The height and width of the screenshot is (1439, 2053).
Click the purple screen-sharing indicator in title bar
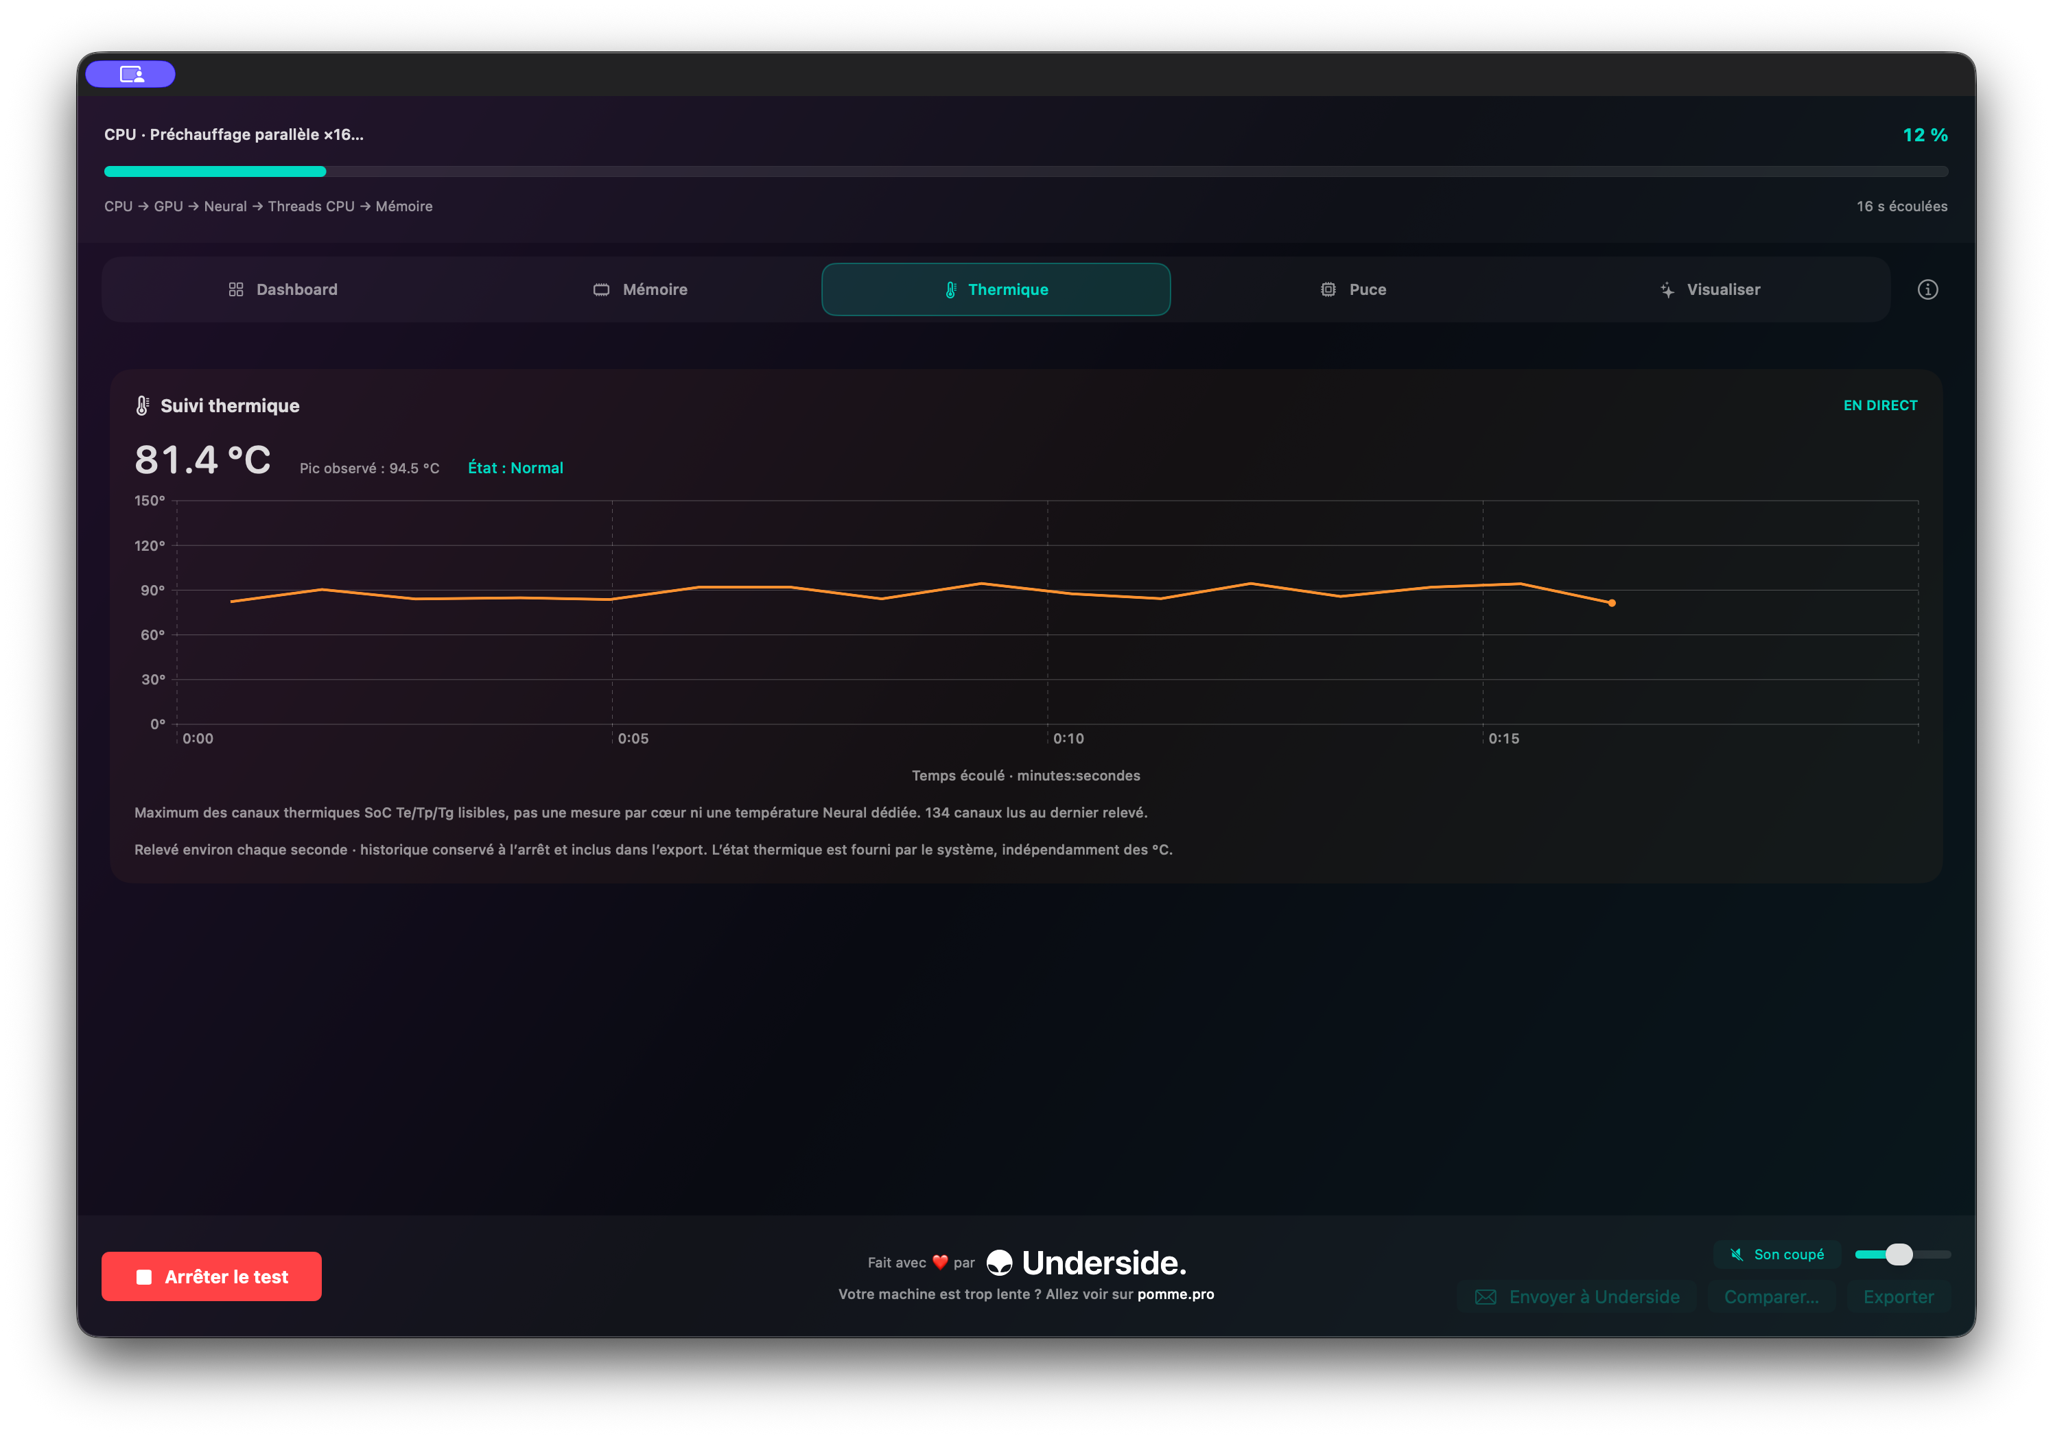point(130,74)
